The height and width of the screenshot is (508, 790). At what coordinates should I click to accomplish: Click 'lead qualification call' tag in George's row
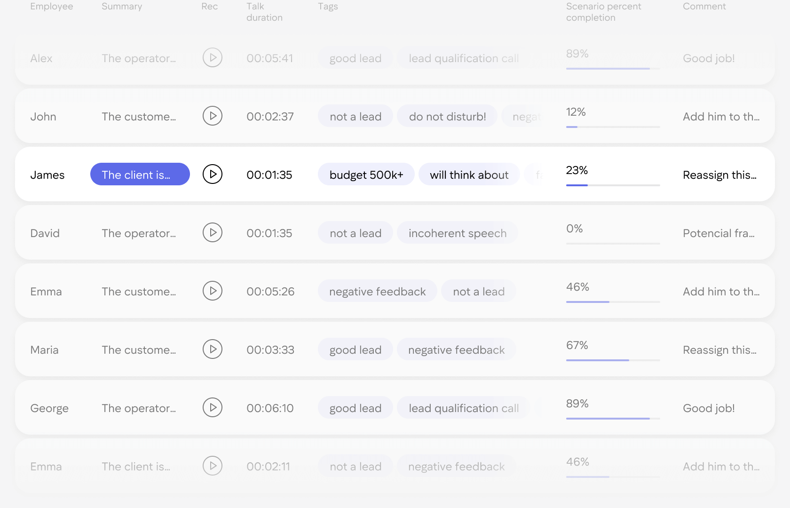coord(464,408)
